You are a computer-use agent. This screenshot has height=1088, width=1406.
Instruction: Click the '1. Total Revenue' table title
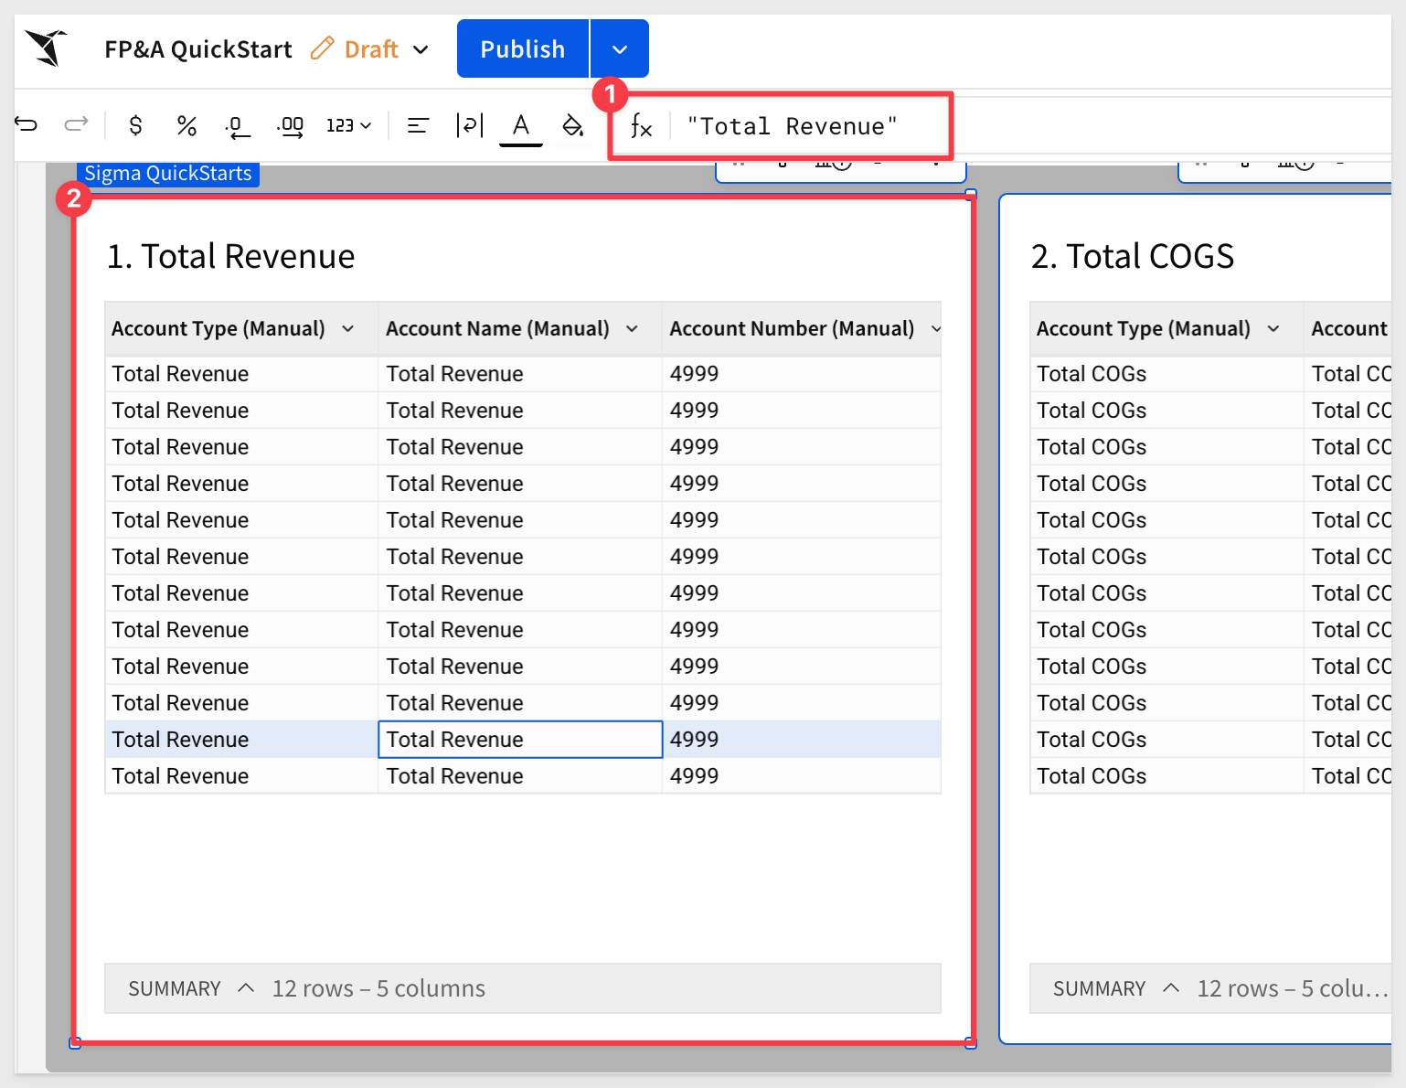pos(230,257)
